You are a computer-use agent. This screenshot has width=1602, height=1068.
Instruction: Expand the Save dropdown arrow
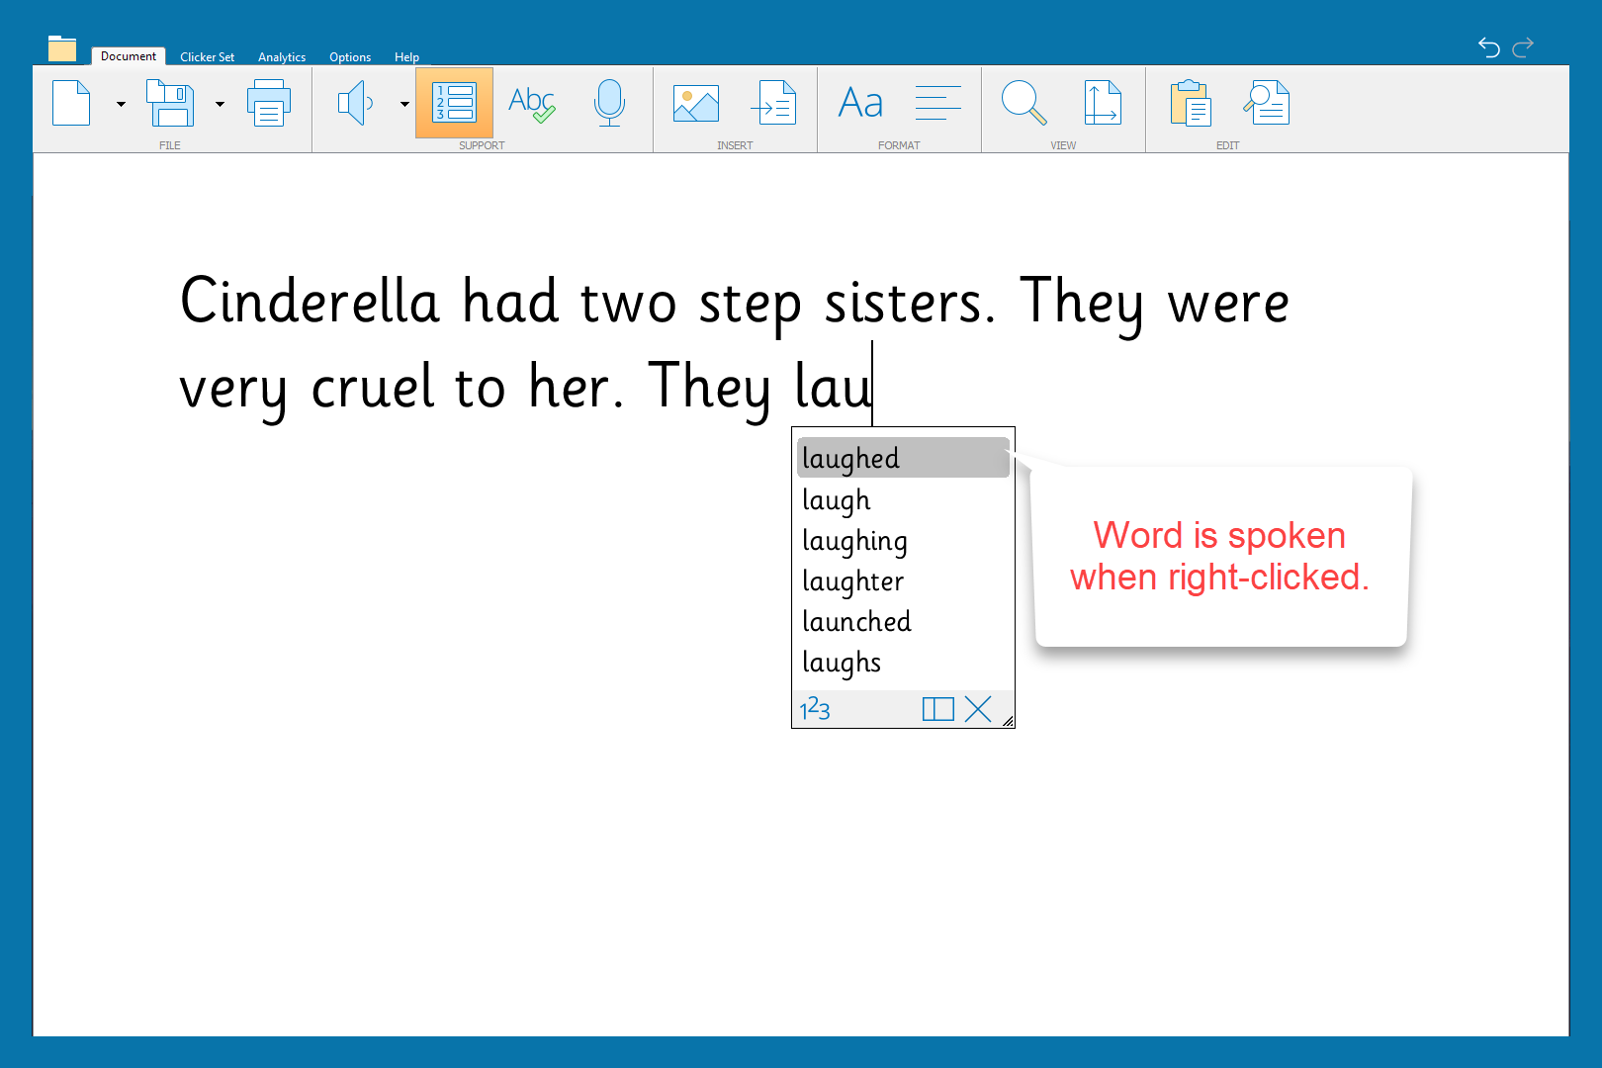[x=220, y=104]
